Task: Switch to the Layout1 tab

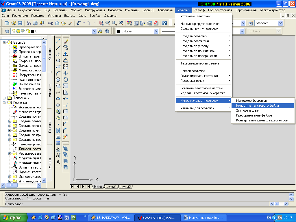Action: click(x=111, y=187)
